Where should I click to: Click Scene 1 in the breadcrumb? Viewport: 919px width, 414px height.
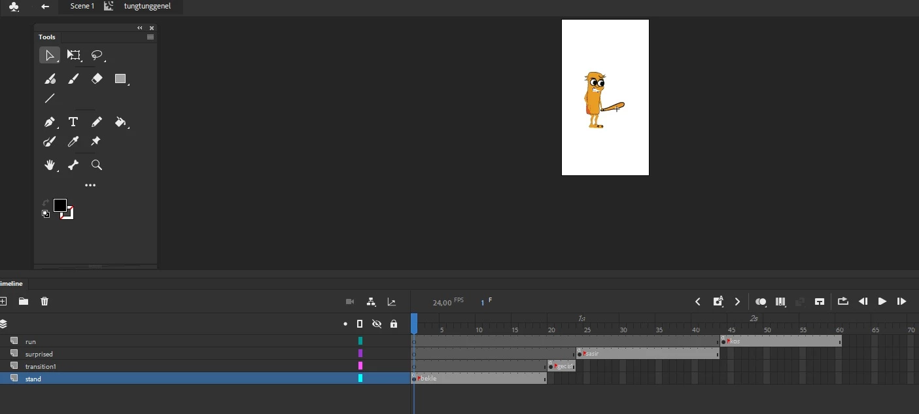coord(82,6)
